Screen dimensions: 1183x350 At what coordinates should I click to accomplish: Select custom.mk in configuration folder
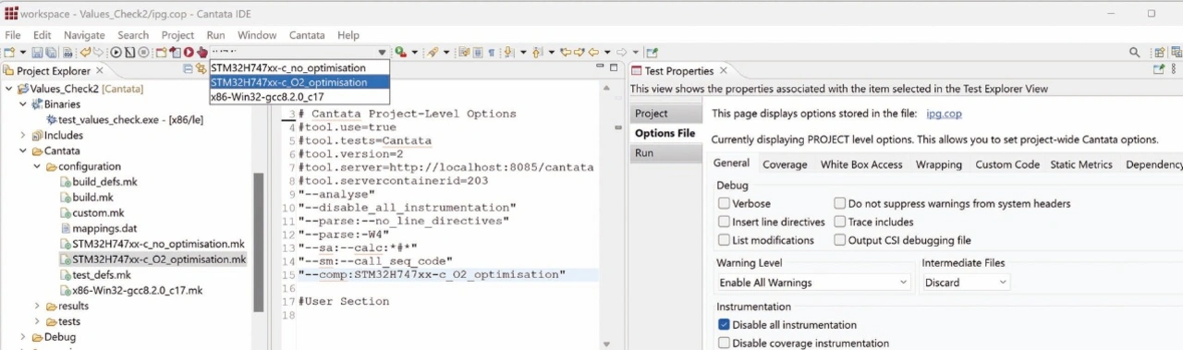click(x=91, y=212)
